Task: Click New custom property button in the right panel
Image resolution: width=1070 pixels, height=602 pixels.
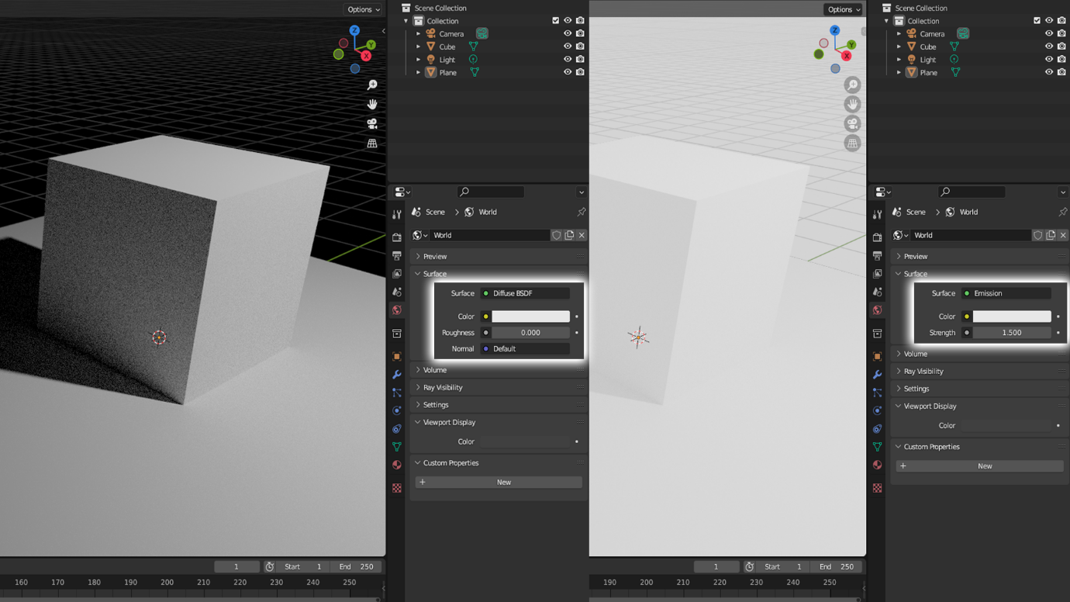Action: 980,466
